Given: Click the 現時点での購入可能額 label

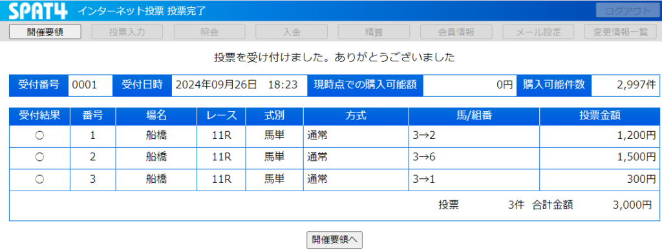Looking at the screenshot, I should click(x=365, y=85).
